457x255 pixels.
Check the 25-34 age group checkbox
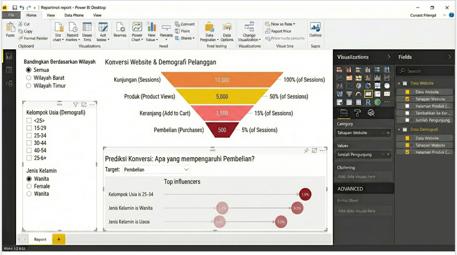29,136
